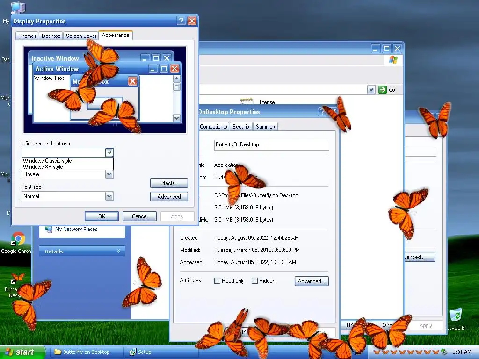Collapse the Details panel chevron
479x359 pixels.
[118, 251]
